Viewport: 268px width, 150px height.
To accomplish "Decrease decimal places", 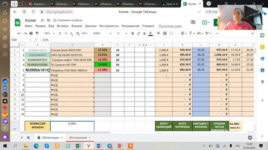I will pos(72,33).
